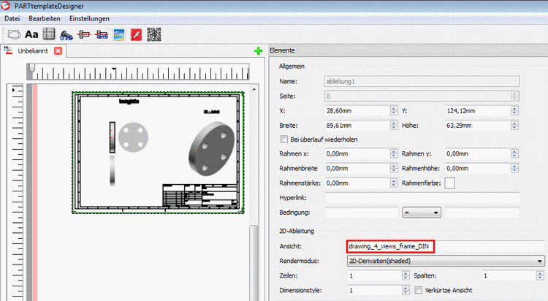This screenshot has width=548, height=301.
Task: Click the Breite field 89,61mm
Action: pos(357,126)
